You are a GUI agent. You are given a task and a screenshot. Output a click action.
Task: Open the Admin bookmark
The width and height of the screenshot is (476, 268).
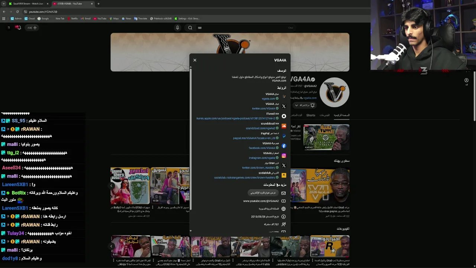(x=16, y=19)
